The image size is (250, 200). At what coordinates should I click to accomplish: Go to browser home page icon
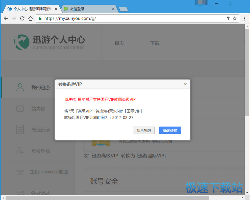point(30,18)
